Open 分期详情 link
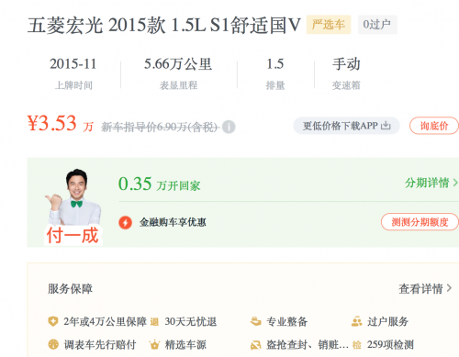 coord(427,183)
